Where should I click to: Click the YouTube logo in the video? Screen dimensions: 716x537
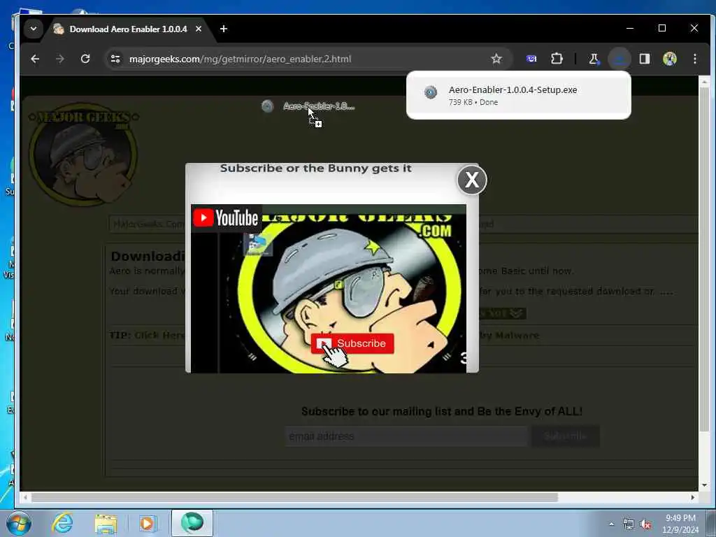226,218
